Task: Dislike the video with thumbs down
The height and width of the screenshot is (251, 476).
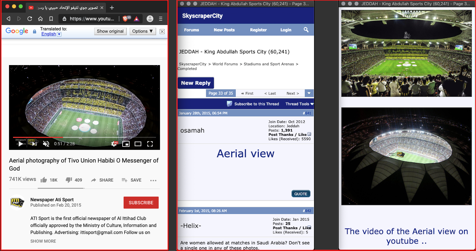Action: pos(74,180)
